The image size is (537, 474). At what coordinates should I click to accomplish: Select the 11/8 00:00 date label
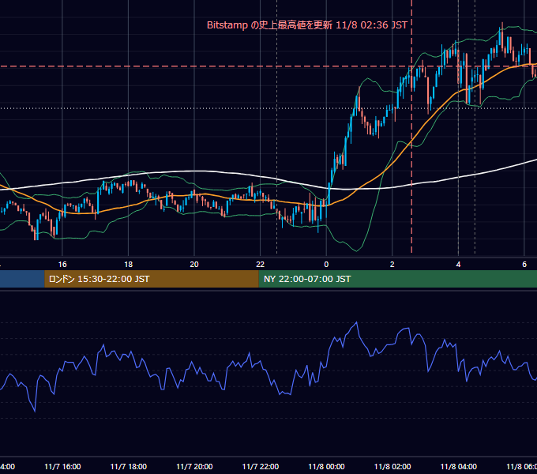[326, 466]
